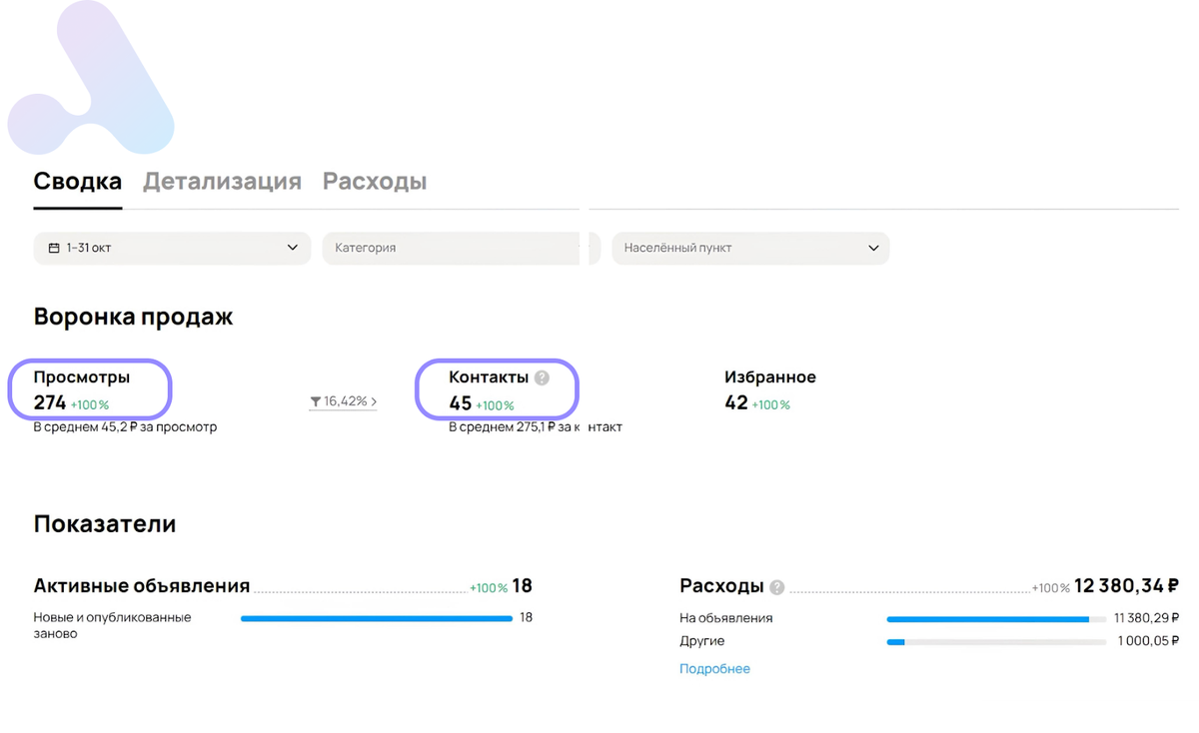
Task: Click the funnel icon beside 16,42%
Action: (316, 401)
